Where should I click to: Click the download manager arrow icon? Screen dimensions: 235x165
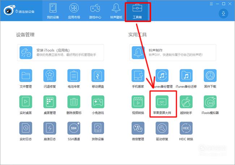[223, 13]
